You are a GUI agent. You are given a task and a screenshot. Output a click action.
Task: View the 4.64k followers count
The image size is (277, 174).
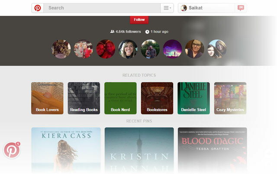(x=128, y=32)
